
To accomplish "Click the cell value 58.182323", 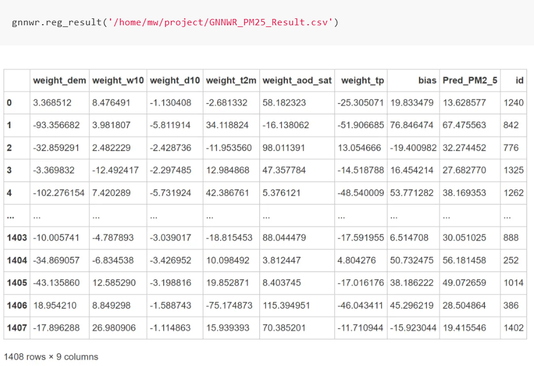I will (x=284, y=102).
